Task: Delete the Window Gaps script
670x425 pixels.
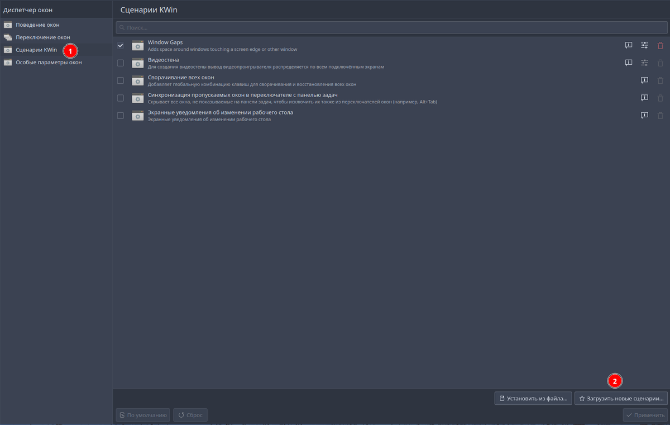Action: 661,45
